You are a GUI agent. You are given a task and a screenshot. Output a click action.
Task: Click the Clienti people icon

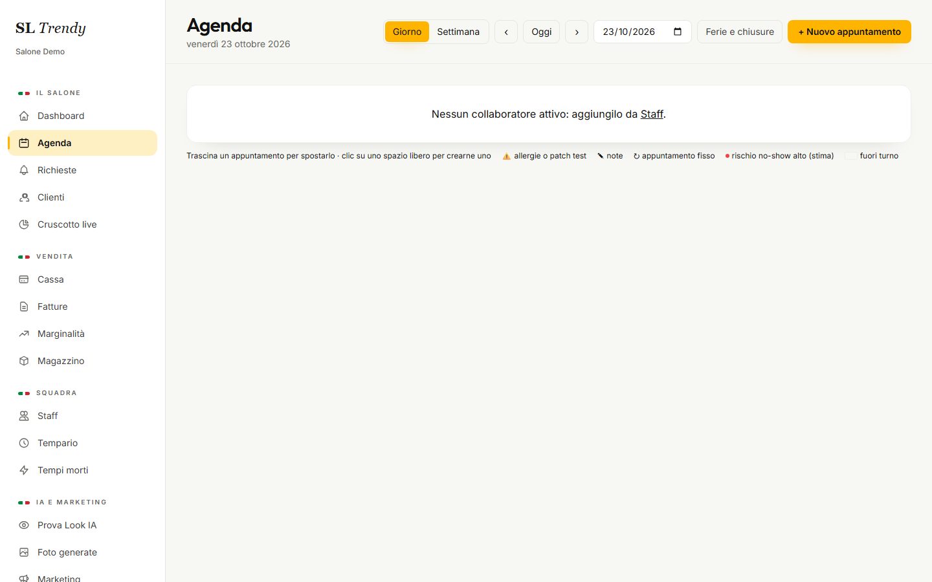click(24, 197)
